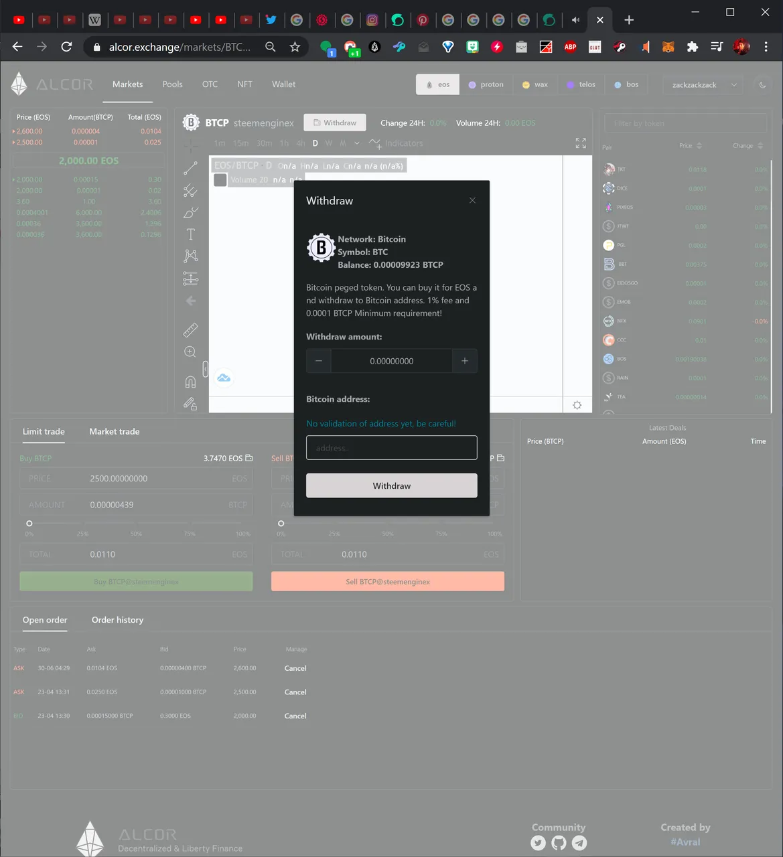Select the D timeframe on chart
This screenshot has height=857, width=783.
click(315, 143)
